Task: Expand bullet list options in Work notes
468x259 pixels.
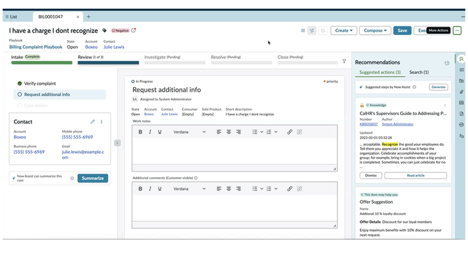Action: [262, 132]
